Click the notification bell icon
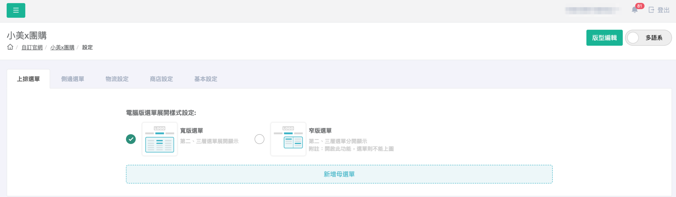 point(635,10)
